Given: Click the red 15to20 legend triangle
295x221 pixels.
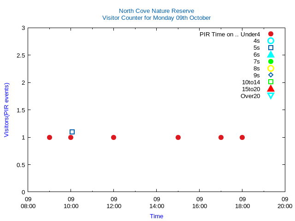Looking at the screenshot, I should 271,89.
